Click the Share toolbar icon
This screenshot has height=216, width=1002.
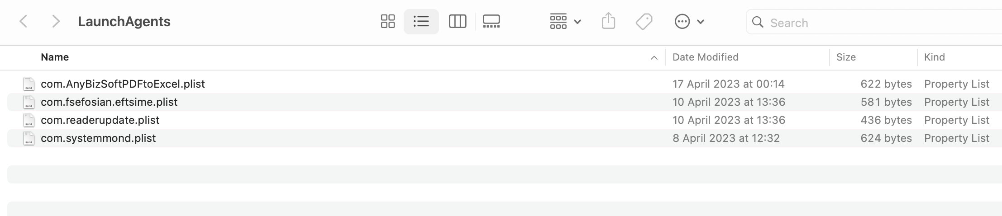[608, 21]
